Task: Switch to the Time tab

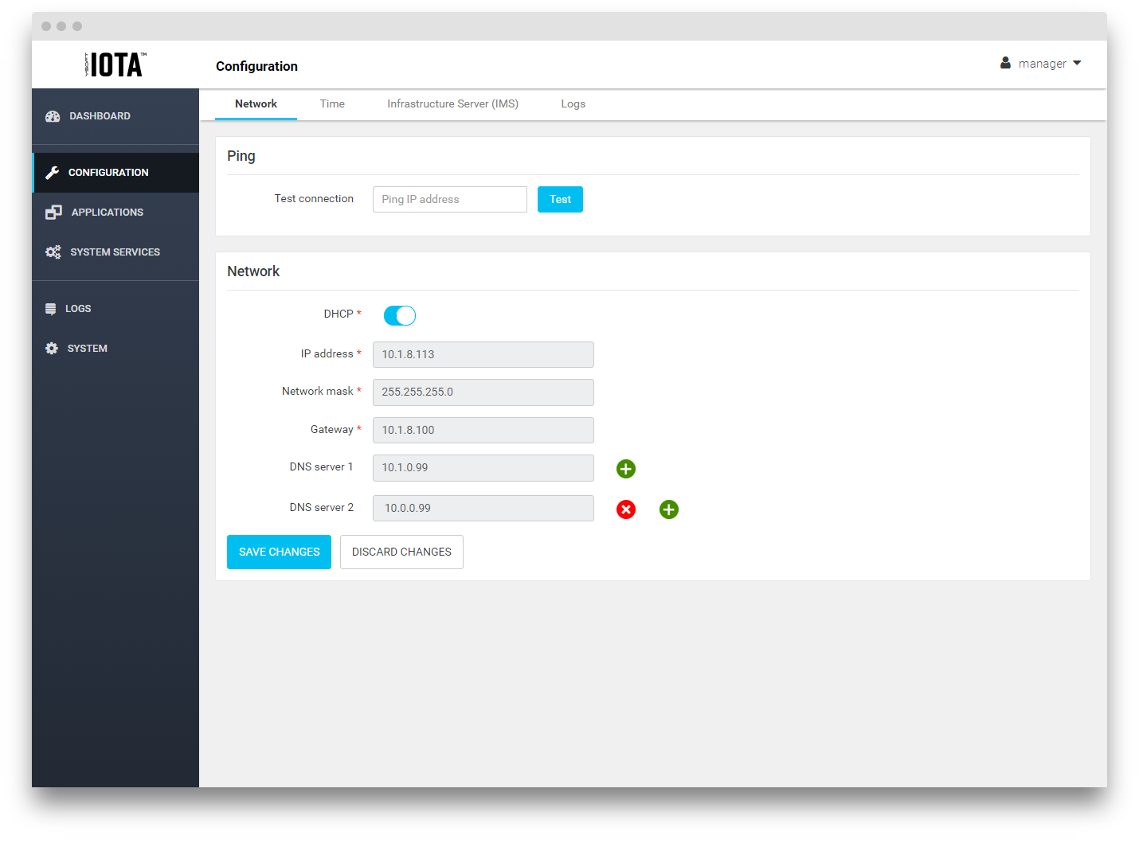Action: [332, 104]
